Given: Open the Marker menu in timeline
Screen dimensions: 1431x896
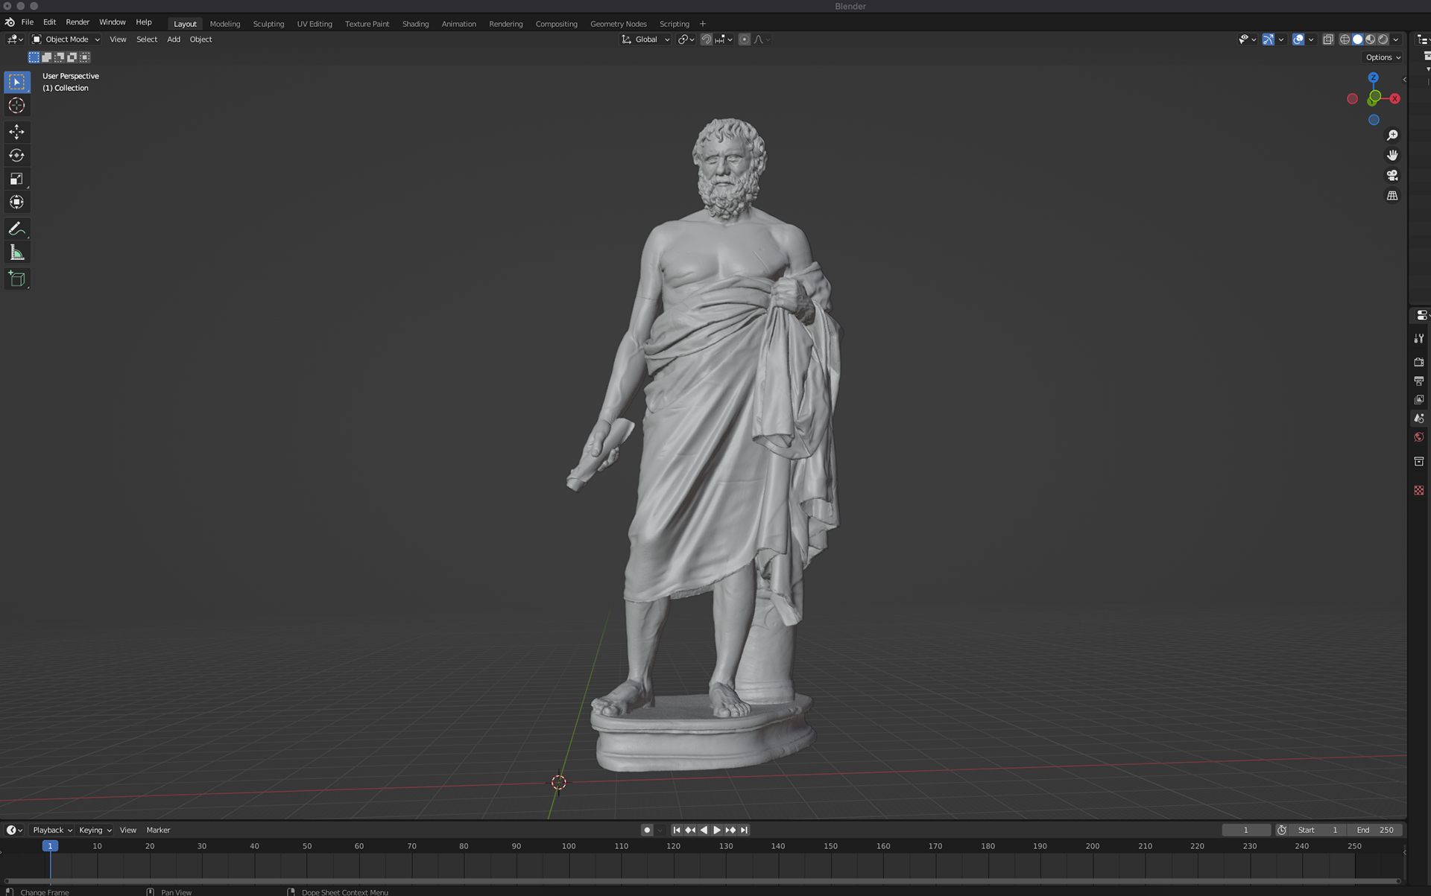Looking at the screenshot, I should click(x=158, y=830).
